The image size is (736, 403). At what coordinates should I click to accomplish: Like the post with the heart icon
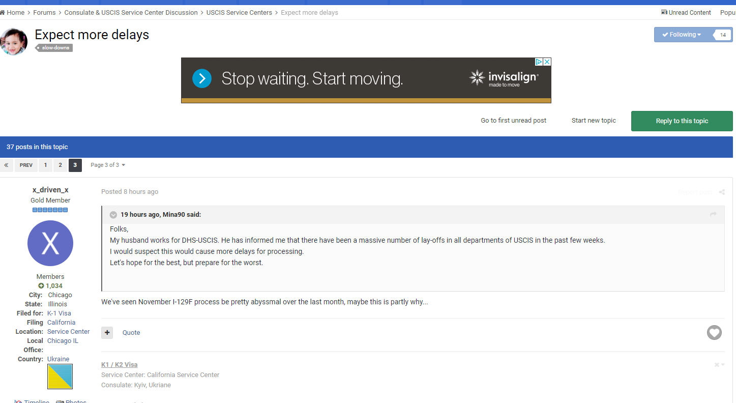coord(714,333)
